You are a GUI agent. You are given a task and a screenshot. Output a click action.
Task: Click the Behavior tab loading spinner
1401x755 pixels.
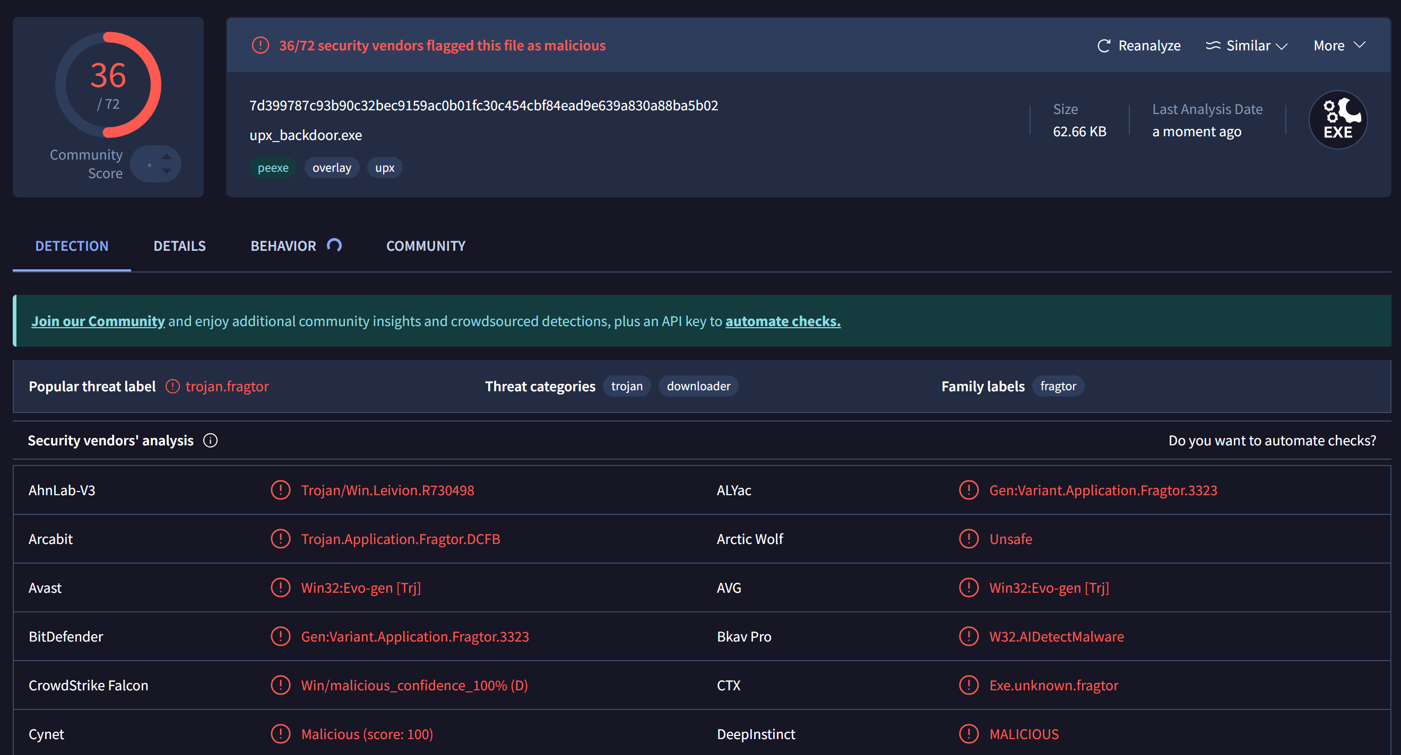334,245
